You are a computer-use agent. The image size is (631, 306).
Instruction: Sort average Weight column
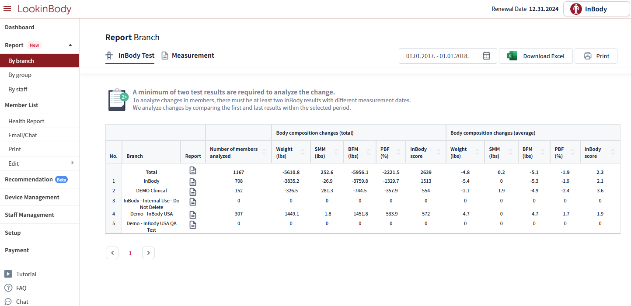click(x=477, y=152)
